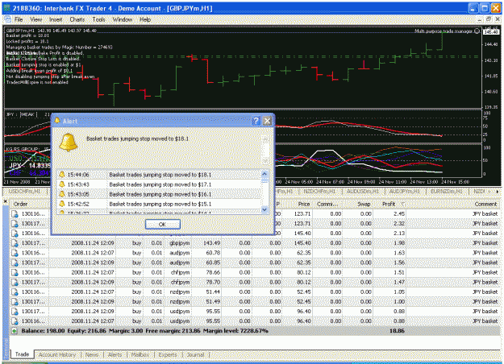The width and height of the screenshot is (504, 364).
Task: Open the Charts menu
Action: pyautogui.click(x=77, y=19)
